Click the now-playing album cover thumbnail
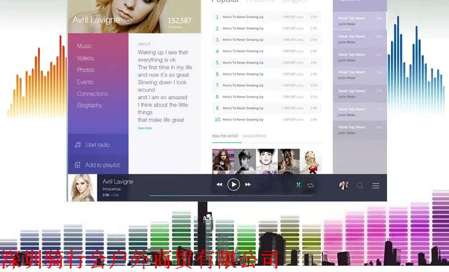The height and width of the screenshot is (272, 449). (82, 187)
